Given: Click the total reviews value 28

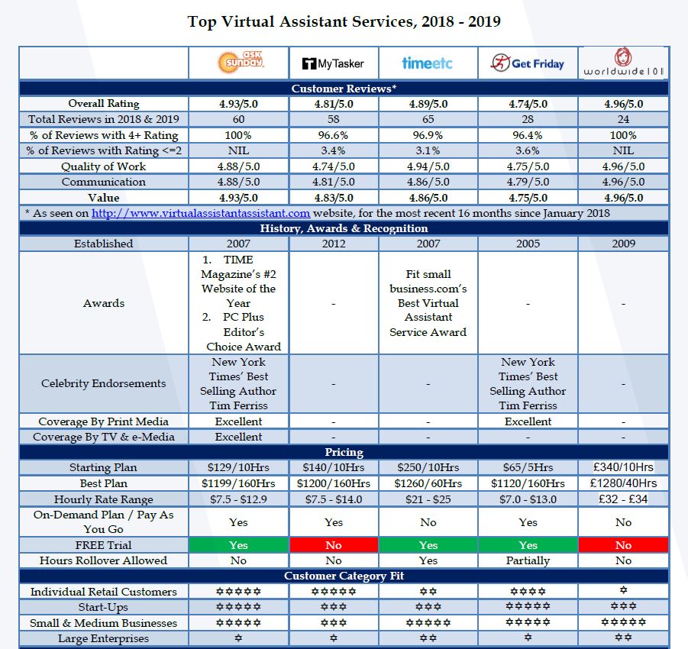Looking at the screenshot, I should click(528, 119).
